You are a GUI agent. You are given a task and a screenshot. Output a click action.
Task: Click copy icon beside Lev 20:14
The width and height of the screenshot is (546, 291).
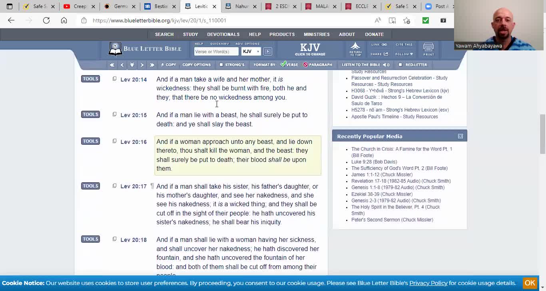(114, 79)
